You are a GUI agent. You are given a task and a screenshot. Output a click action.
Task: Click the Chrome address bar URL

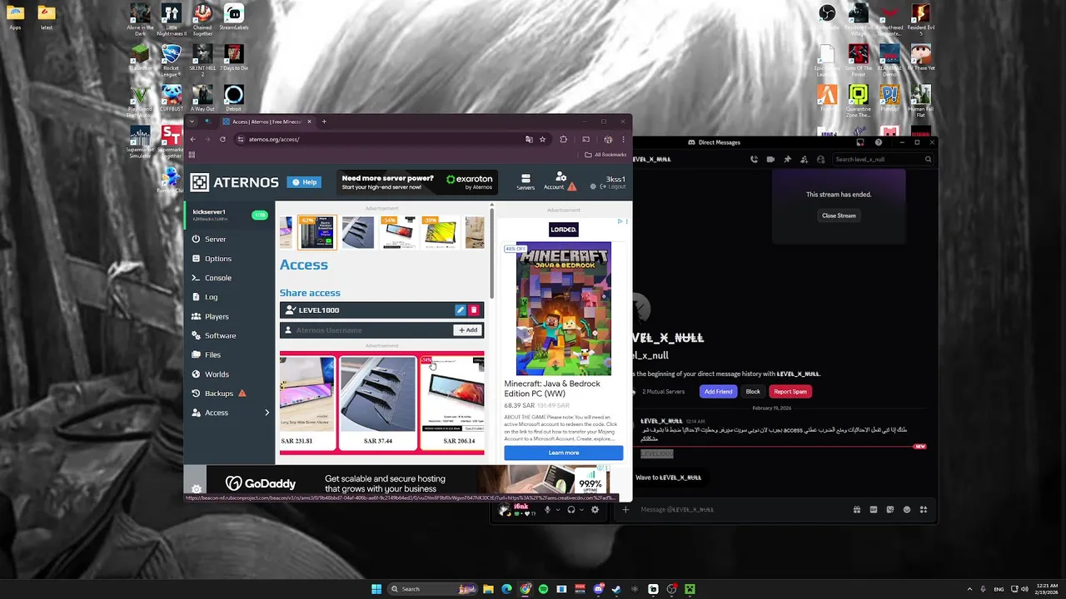[x=273, y=140]
